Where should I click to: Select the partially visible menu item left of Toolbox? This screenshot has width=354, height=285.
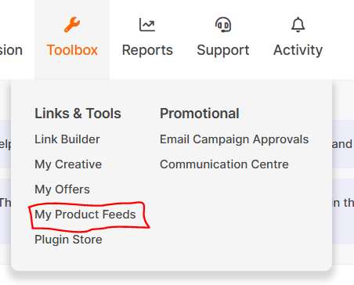click(x=11, y=50)
